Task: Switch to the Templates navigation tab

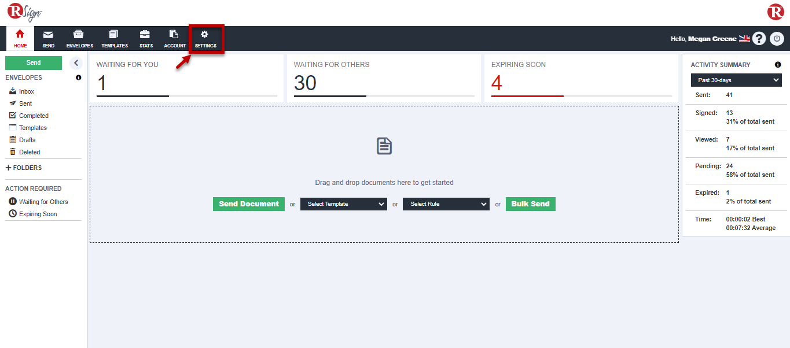Action: tap(114, 38)
